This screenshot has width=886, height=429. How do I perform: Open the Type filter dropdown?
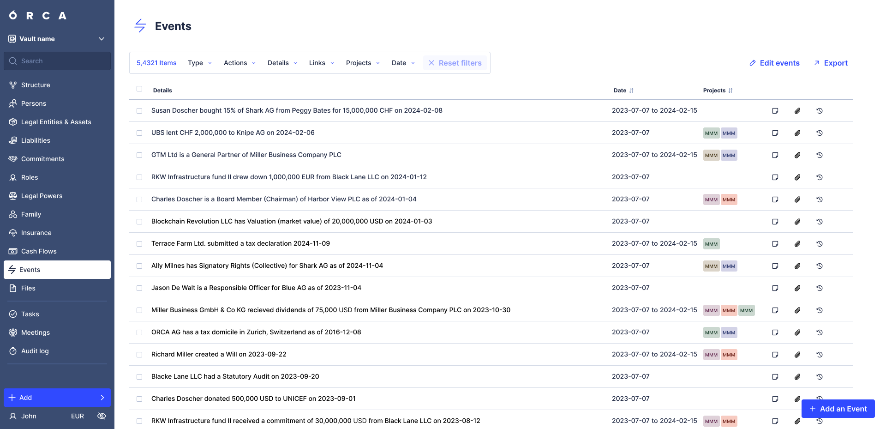click(x=200, y=63)
